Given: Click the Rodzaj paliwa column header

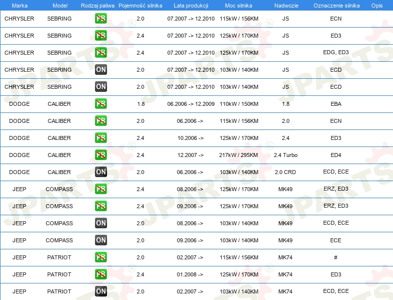Looking at the screenshot, I should (x=97, y=5).
